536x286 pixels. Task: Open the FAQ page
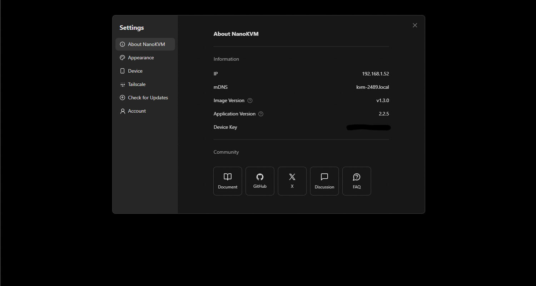(x=357, y=181)
